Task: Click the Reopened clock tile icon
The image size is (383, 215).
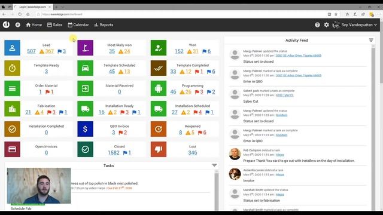Action: click(x=159, y=129)
